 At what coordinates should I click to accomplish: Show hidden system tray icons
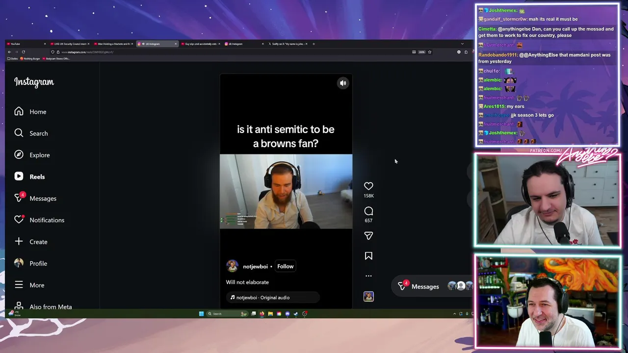pyautogui.click(x=454, y=314)
